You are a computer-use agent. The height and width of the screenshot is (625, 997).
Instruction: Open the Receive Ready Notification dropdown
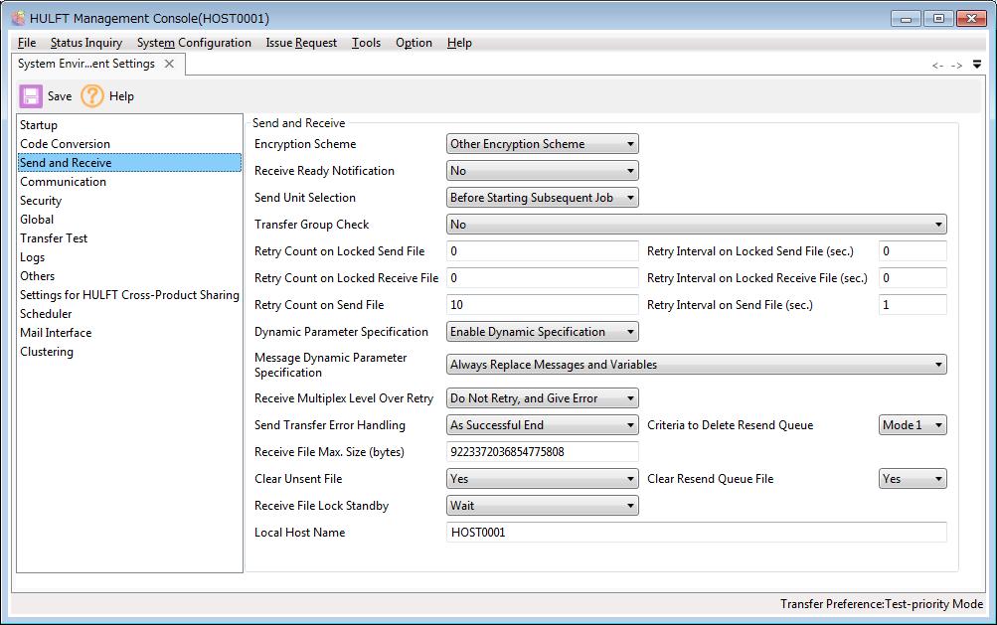tap(543, 170)
